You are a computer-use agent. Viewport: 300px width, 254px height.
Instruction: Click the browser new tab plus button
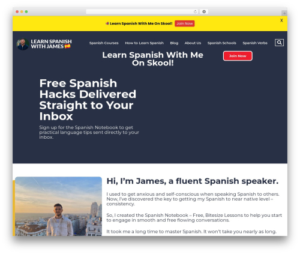[x=284, y=13]
